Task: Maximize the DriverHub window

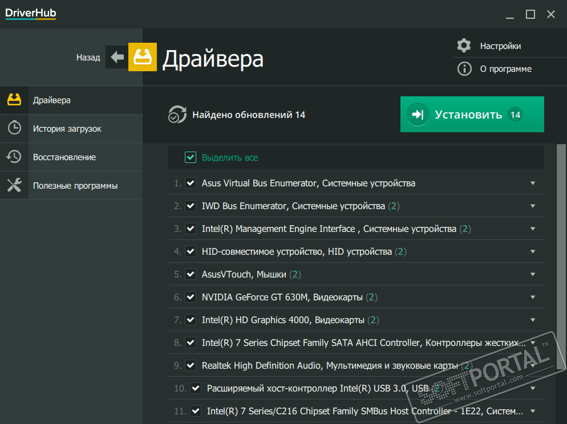Action: coord(530,14)
